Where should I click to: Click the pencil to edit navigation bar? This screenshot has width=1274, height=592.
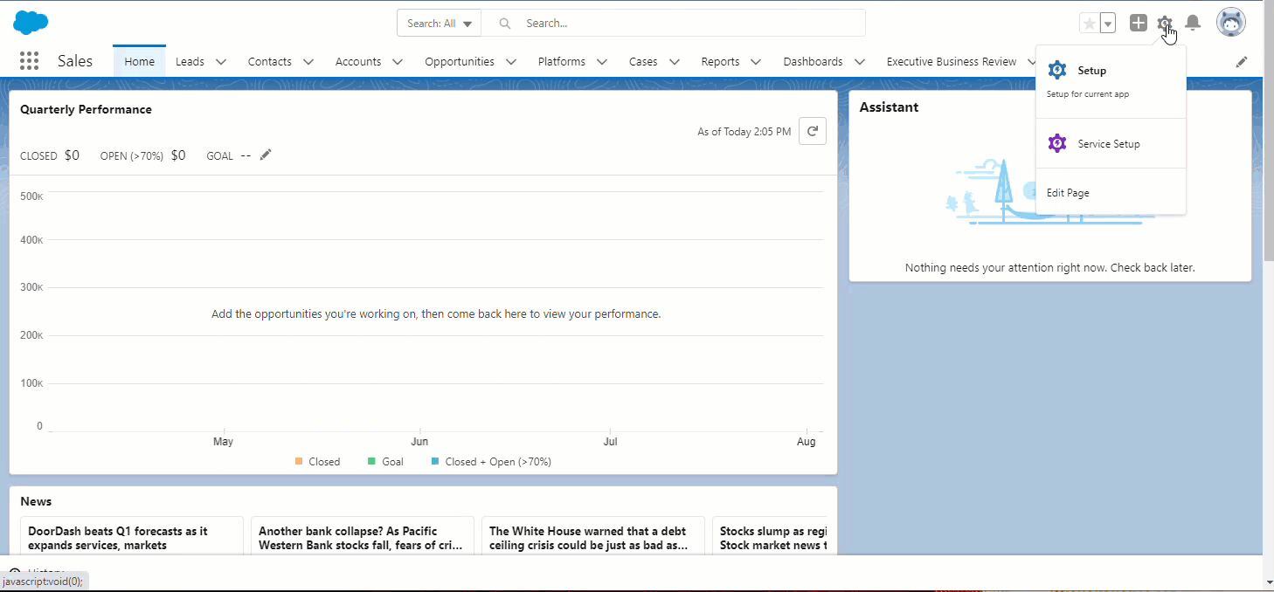coord(1242,62)
